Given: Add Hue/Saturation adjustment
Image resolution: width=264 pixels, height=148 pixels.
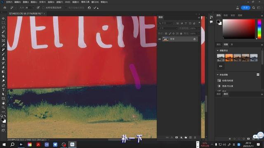Looking at the screenshot, I should pos(225,81).
